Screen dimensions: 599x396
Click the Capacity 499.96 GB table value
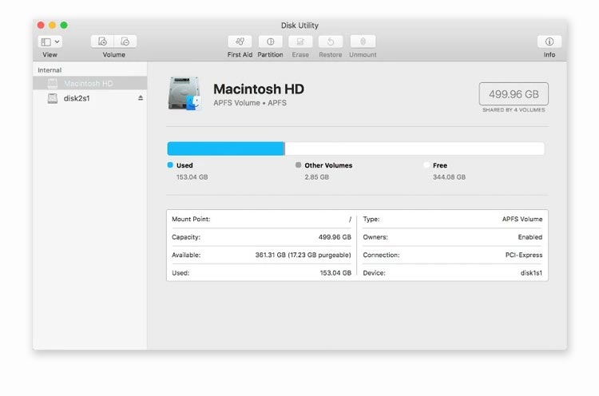point(335,237)
